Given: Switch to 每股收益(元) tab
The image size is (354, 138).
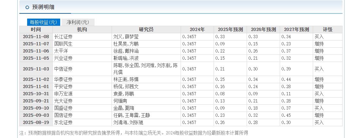Looking at the screenshot, I should tap(44, 22).
